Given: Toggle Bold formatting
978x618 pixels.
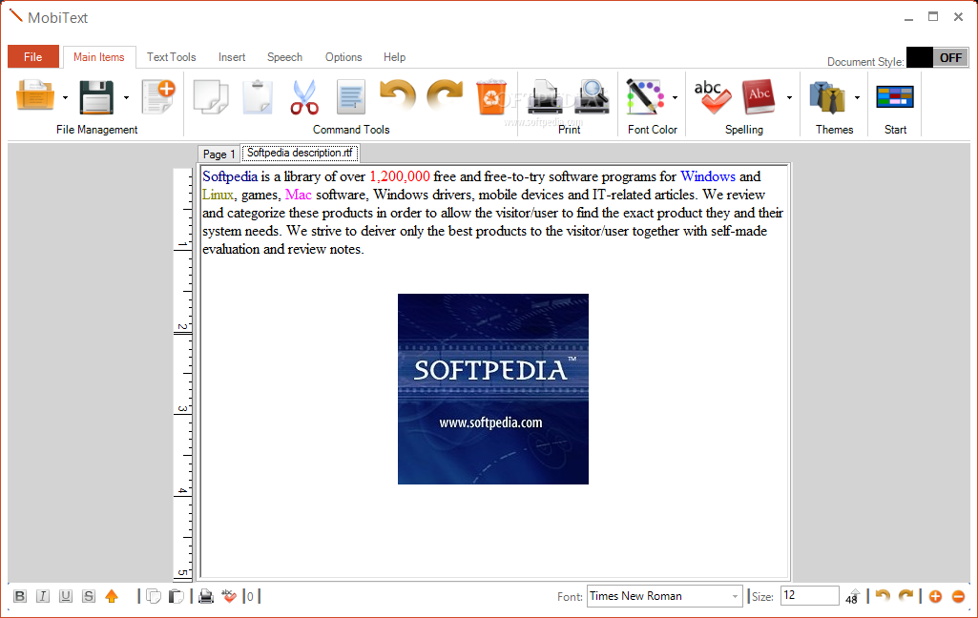Looking at the screenshot, I should pos(20,596).
